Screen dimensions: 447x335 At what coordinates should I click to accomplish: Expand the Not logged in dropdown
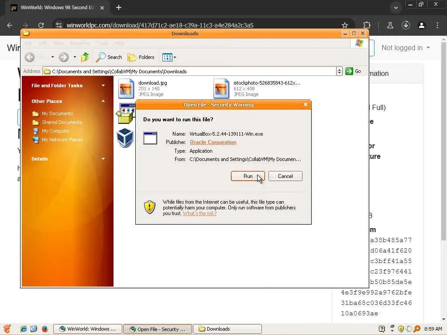tap(406, 48)
